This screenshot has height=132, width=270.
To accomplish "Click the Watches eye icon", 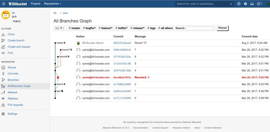I will point(3,99).
